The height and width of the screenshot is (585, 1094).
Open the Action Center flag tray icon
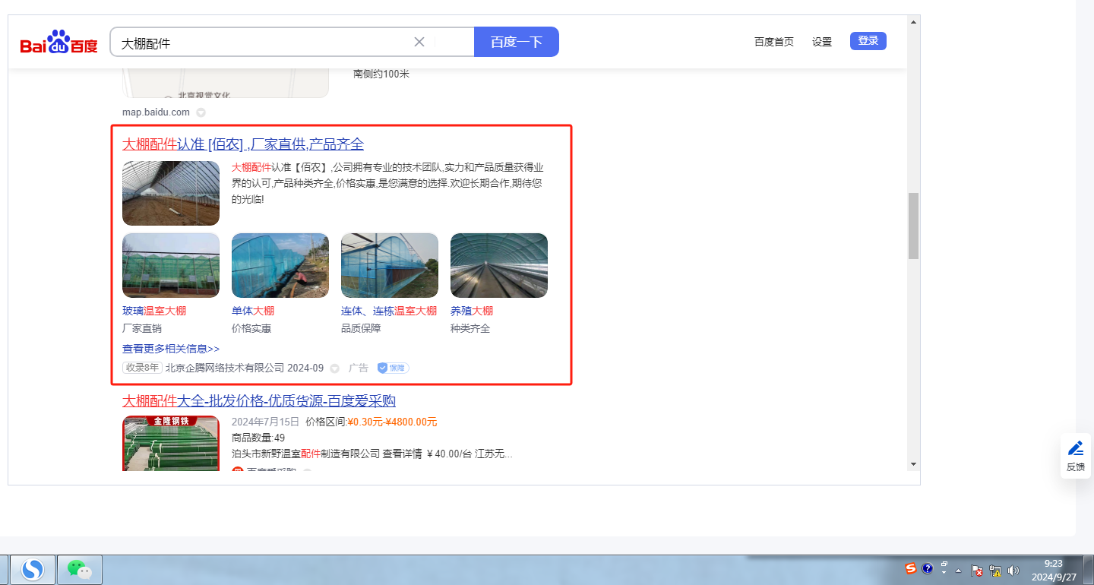click(978, 570)
